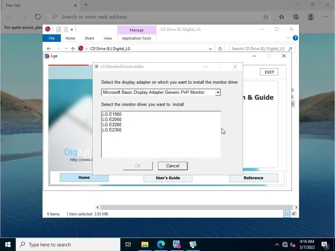Viewport: 335px width, 251px height.
Task: Click the search magnifier in Explorer
Action: pyautogui.click(x=290, y=49)
